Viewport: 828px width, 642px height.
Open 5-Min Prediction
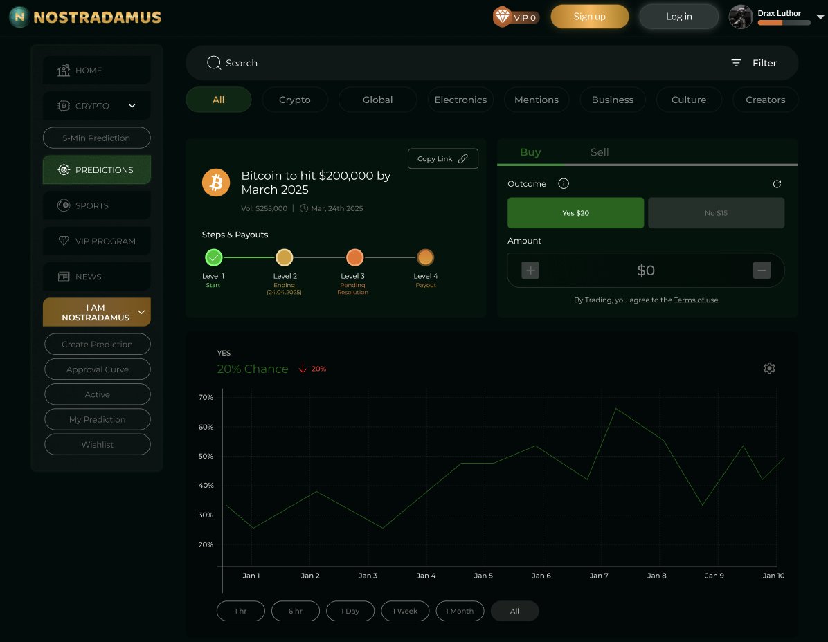click(97, 138)
